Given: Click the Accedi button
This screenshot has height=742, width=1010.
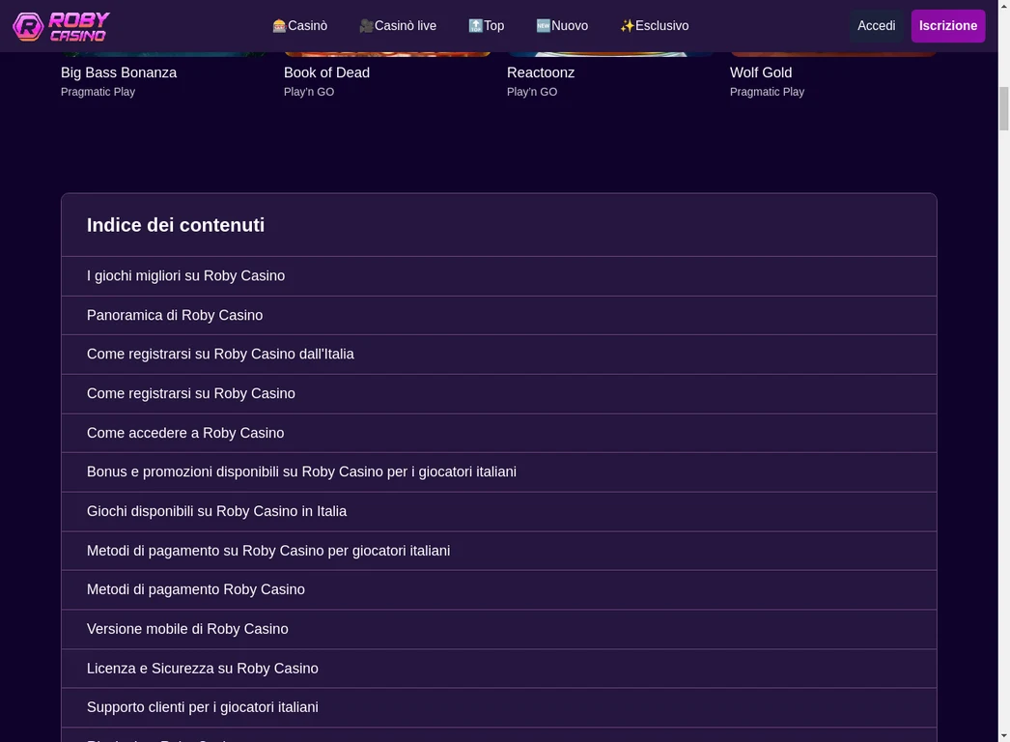Looking at the screenshot, I should (x=876, y=26).
